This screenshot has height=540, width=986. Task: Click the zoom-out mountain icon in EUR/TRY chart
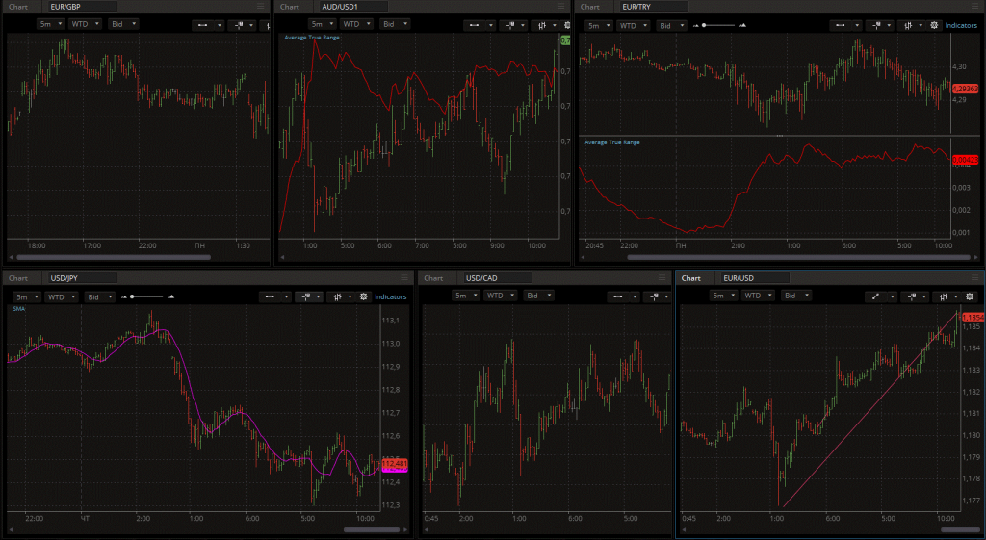coord(695,26)
